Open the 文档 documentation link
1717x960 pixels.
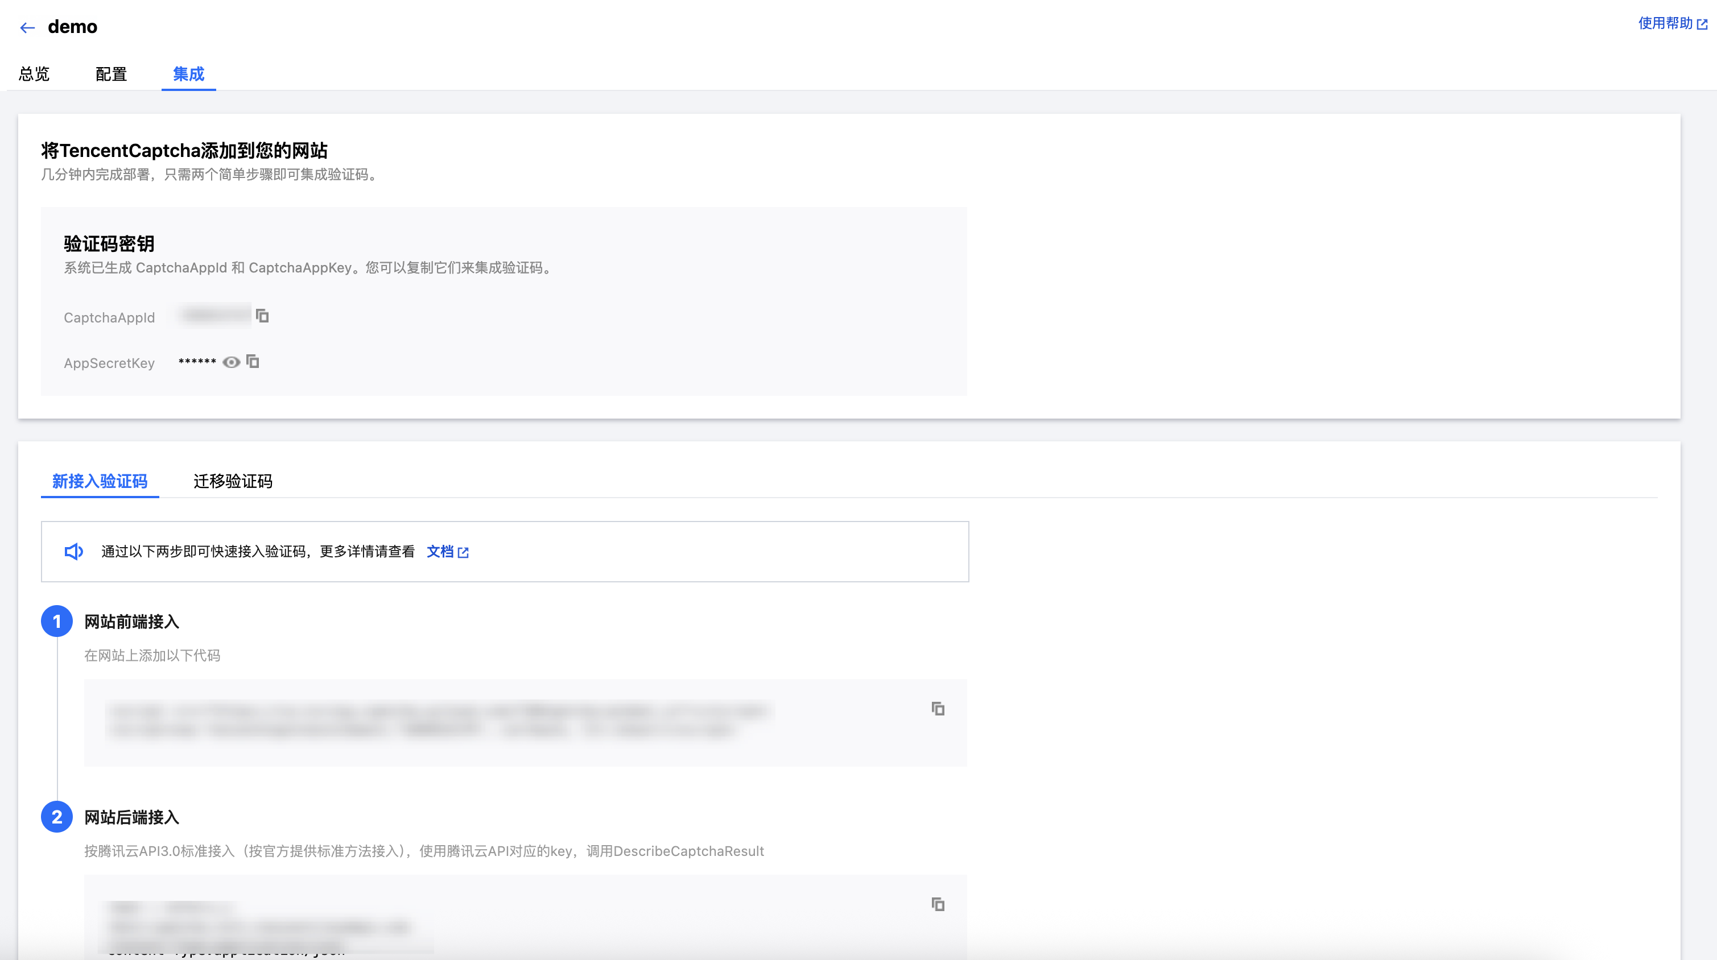[440, 552]
